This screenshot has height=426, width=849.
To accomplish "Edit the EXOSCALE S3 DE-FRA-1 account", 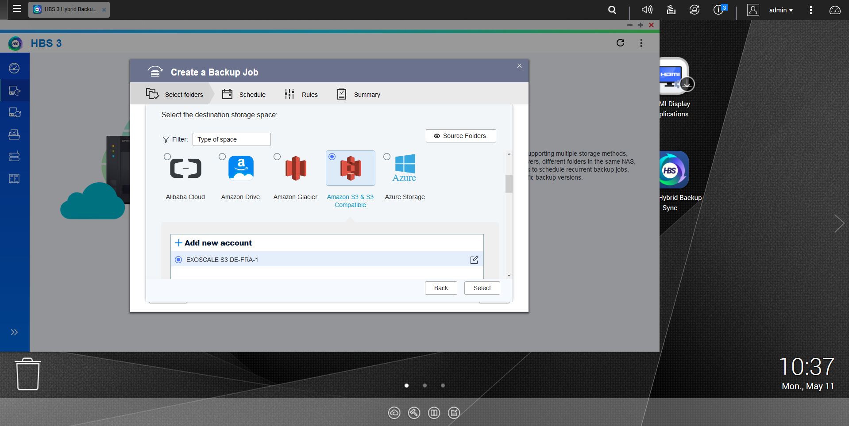I will click(474, 260).
